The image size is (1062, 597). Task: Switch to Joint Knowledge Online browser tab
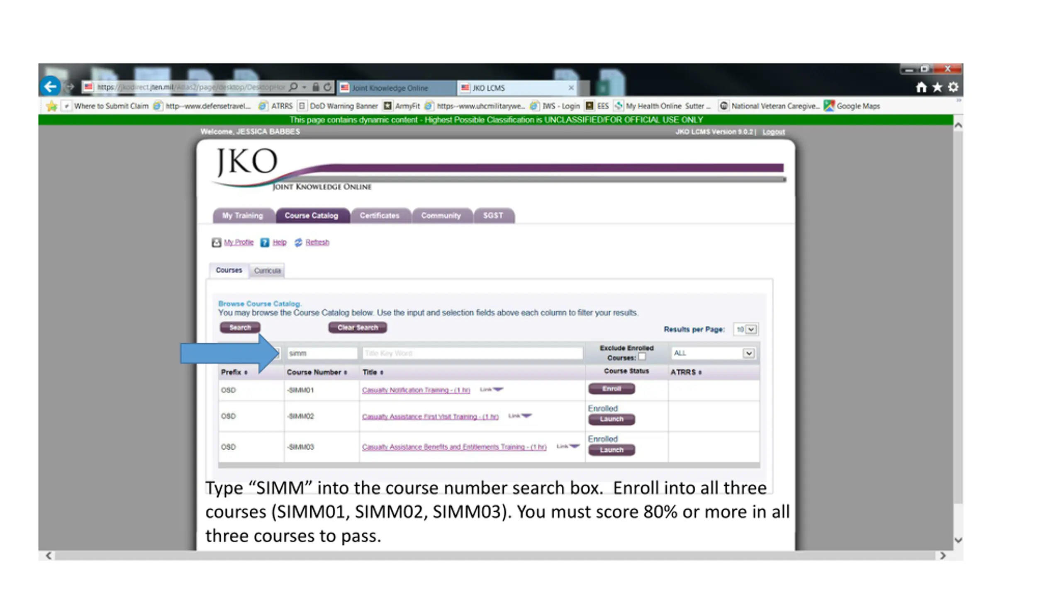click(x=397, y=88)
